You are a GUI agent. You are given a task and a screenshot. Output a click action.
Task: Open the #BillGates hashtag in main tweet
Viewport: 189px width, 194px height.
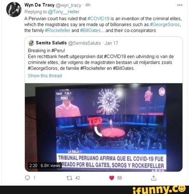[x=90, y=31]
